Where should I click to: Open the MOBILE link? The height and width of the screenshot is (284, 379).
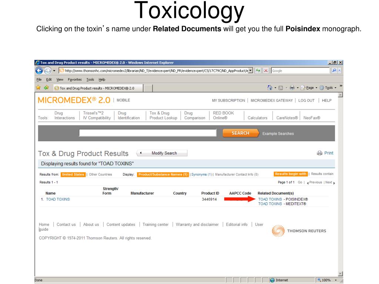click(x=123, y=100)
